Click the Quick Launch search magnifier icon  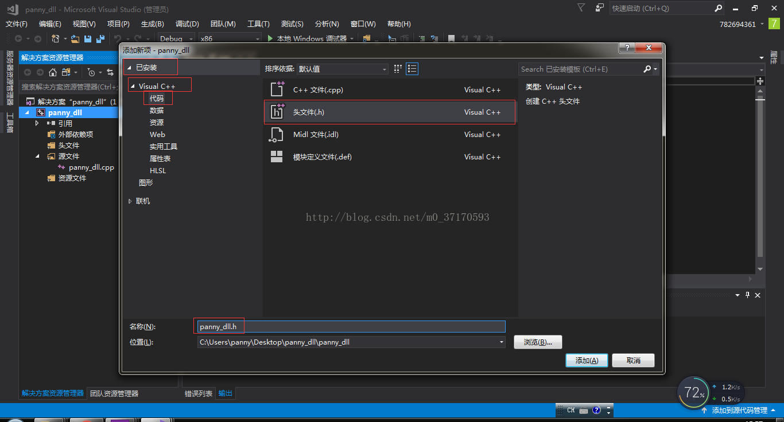click(719, 8)
